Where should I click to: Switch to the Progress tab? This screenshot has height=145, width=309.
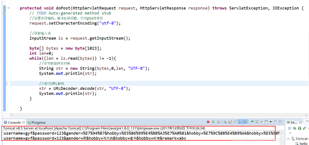pos(36,123)
